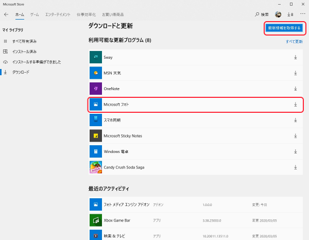Screen dimensions: 309x240
Task: Download the Sway update using its arrow icon
Action: [295, 57]
